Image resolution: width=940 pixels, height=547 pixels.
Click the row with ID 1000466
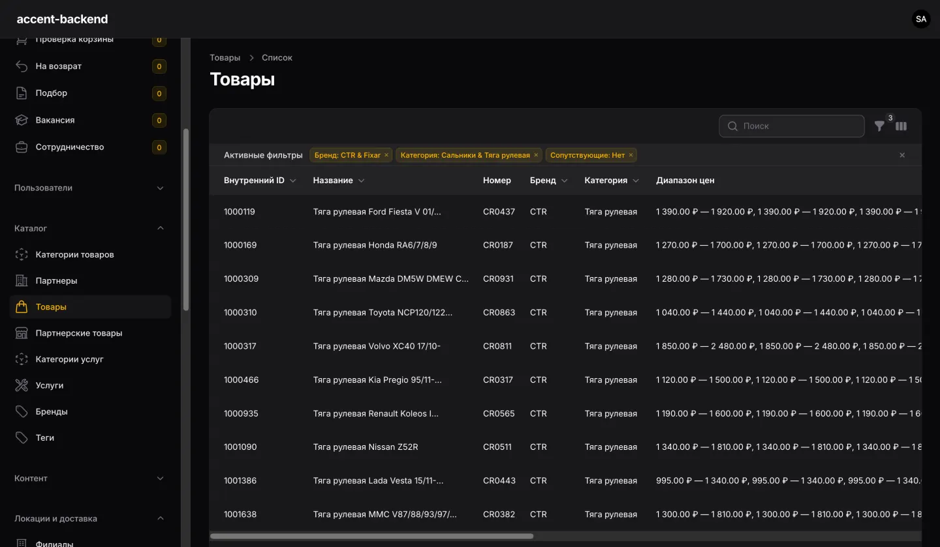[565, 380]
